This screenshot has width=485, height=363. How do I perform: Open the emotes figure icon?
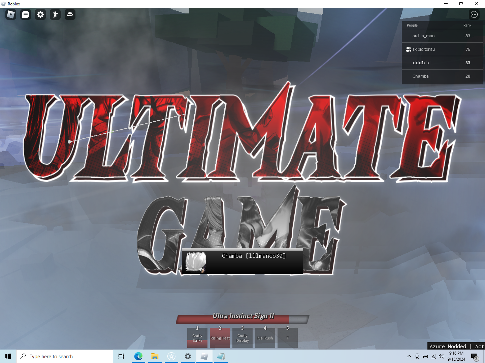[55, 14]
